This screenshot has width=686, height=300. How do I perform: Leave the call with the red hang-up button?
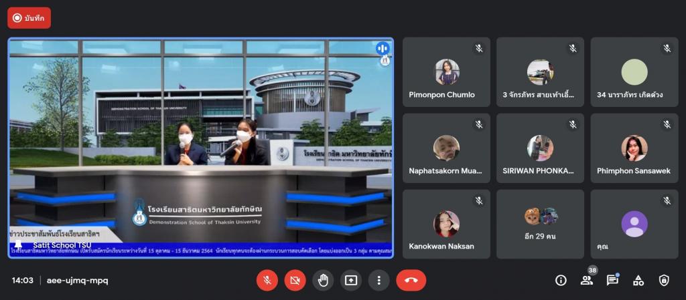[411, 281]
